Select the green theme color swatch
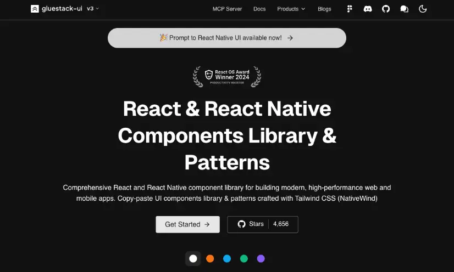 (x=244, y=258)
